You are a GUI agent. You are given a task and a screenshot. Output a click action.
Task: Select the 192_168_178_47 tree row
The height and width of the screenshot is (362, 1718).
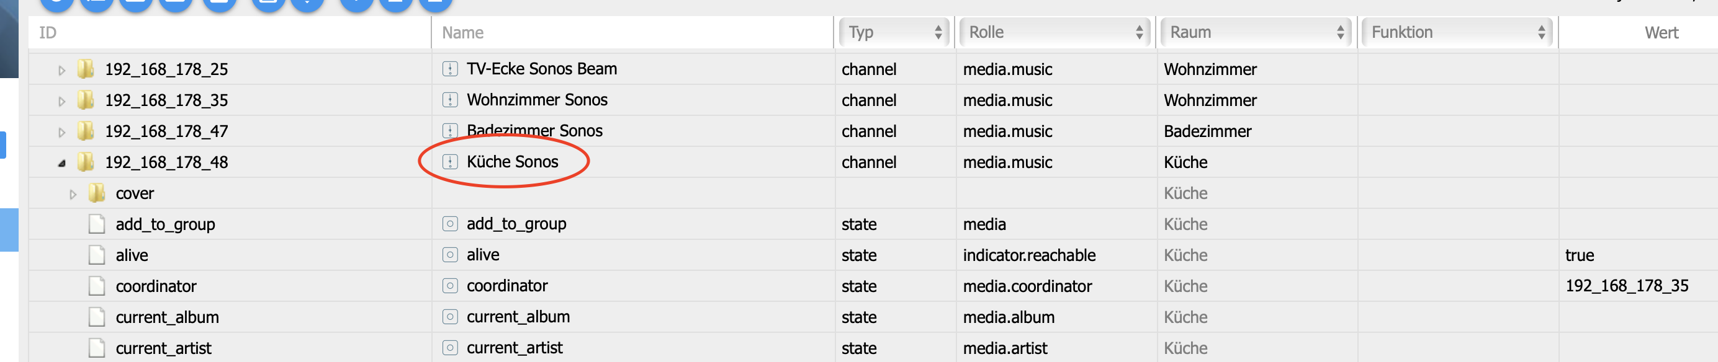[166, 131]
